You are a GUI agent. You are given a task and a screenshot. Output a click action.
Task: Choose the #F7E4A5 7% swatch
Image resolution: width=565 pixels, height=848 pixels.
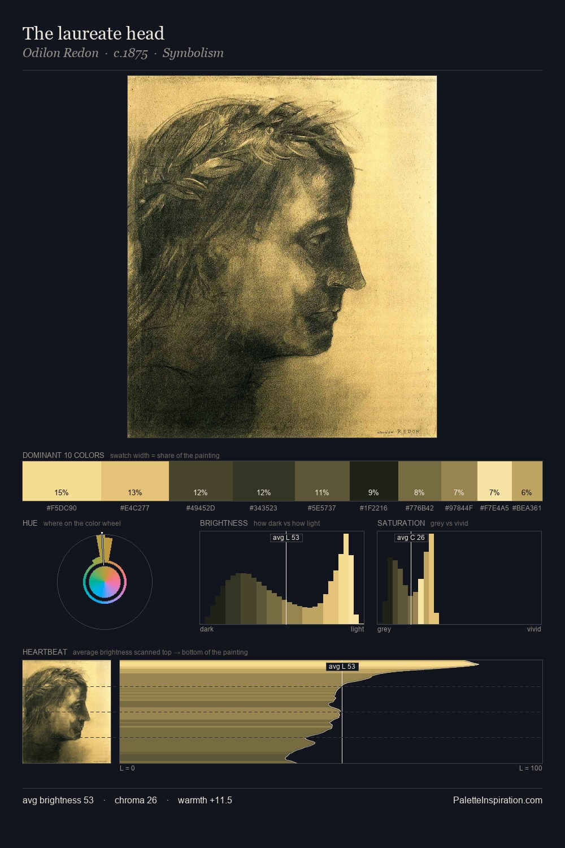494,481
